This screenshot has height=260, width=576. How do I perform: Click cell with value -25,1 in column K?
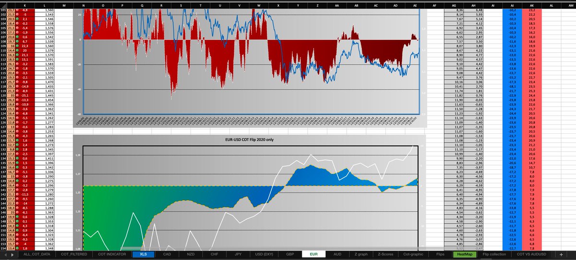tap(24, 95)
